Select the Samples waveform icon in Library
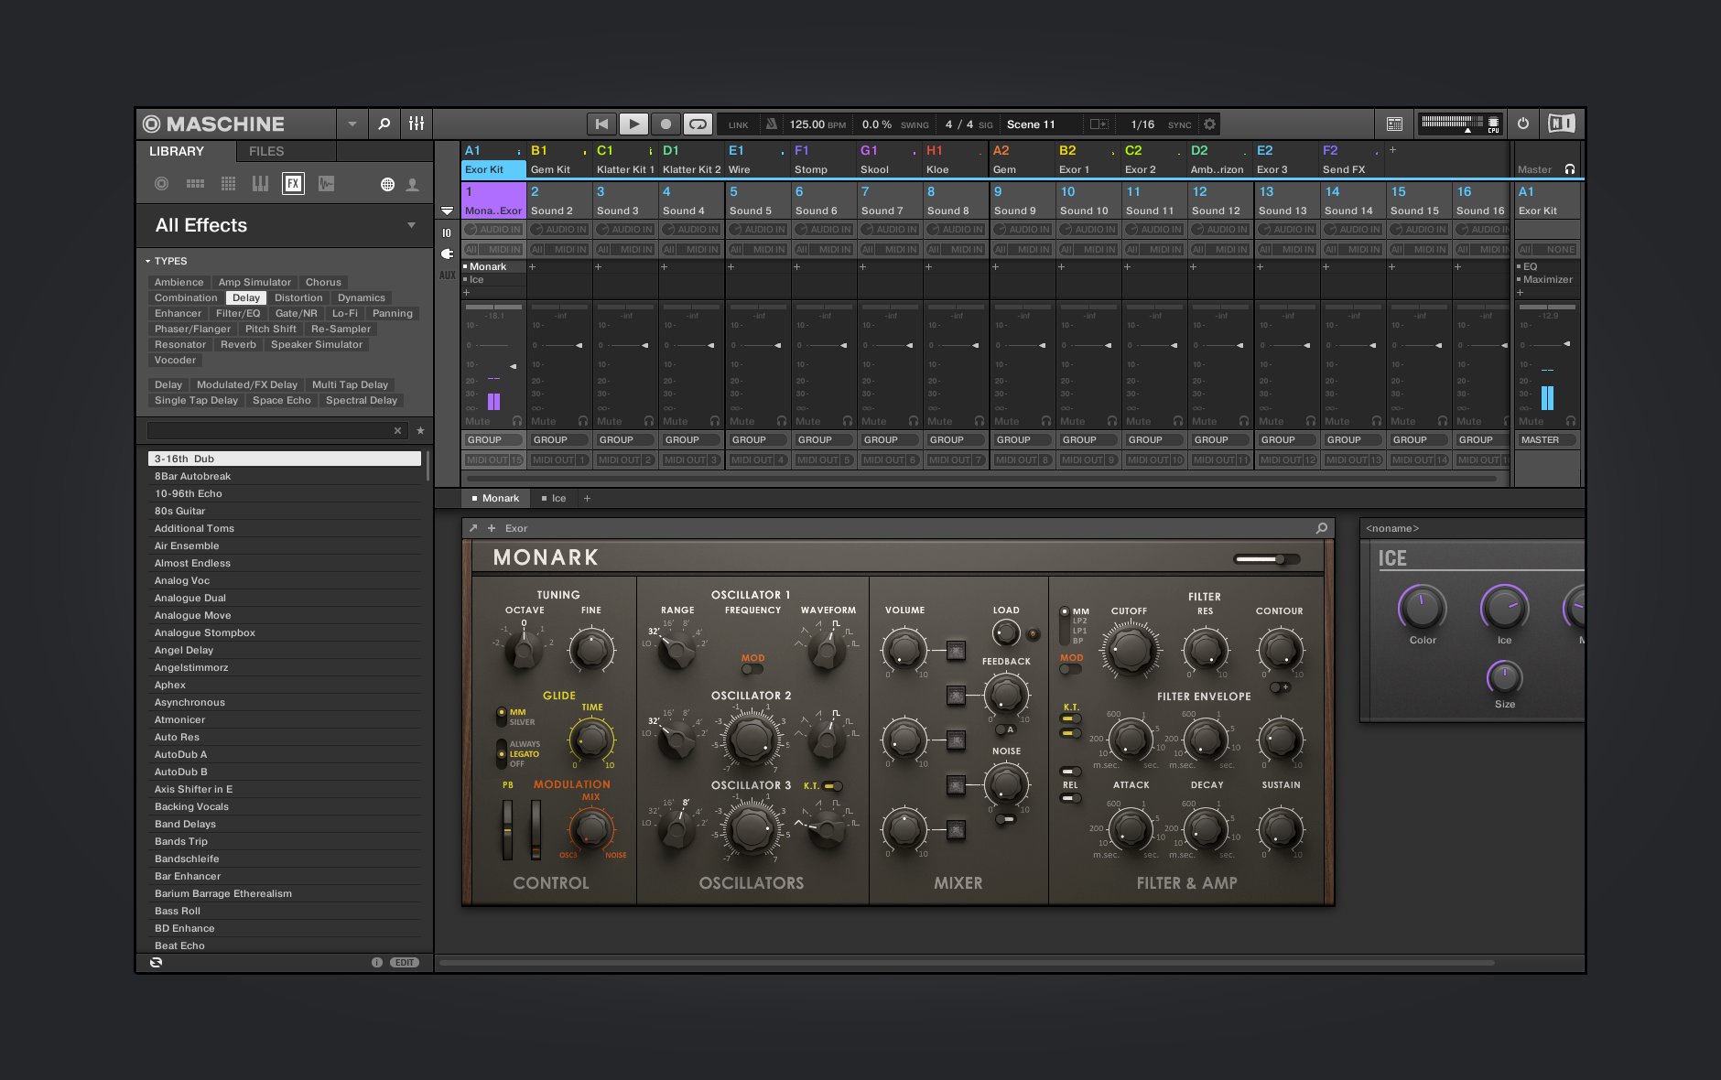 coord(326,184)
